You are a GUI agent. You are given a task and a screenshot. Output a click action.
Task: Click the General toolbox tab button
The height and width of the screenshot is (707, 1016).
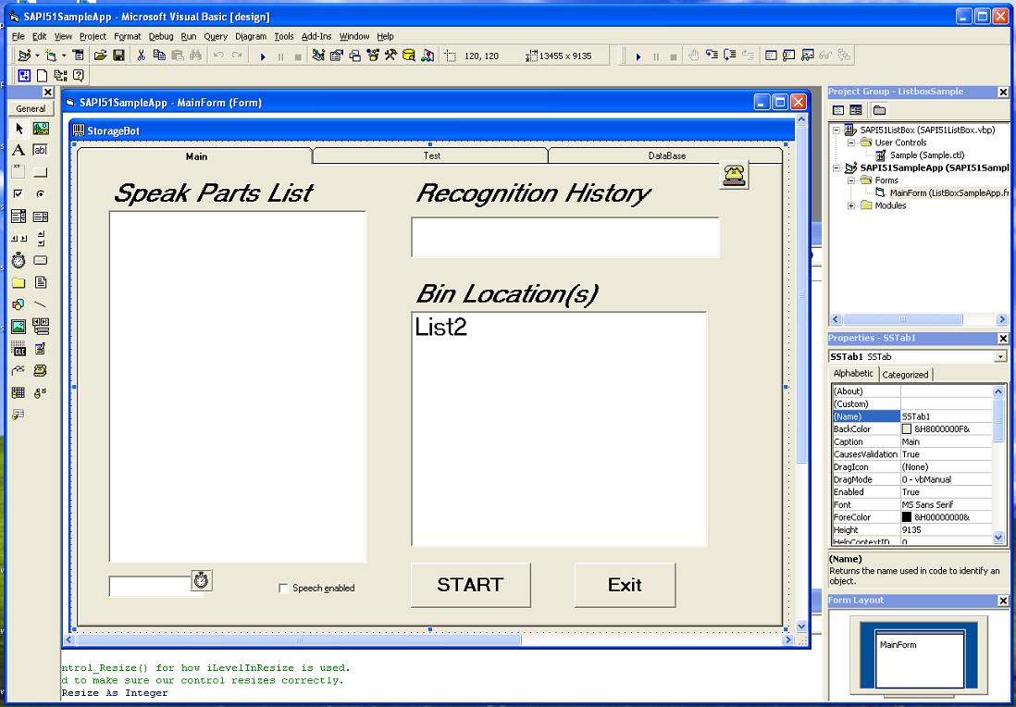(31, 109)
